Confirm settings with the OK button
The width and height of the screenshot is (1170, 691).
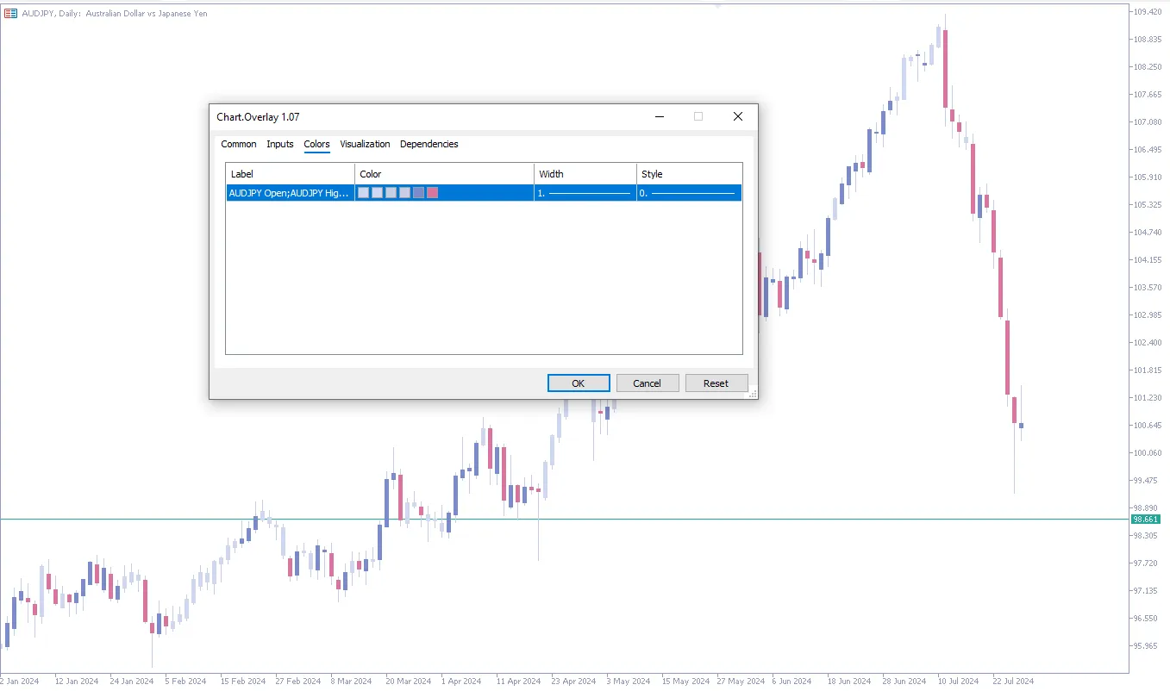point(578,383)
